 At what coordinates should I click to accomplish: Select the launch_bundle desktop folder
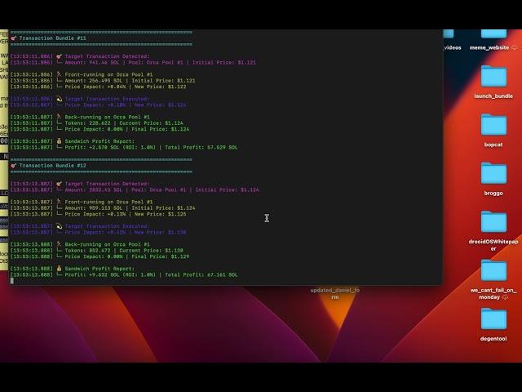point(493,82)
